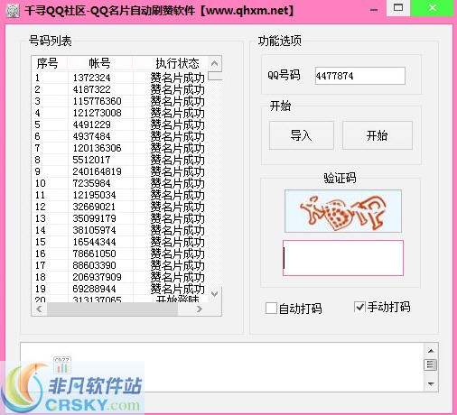Click the 导入 button

coord(302,135)
